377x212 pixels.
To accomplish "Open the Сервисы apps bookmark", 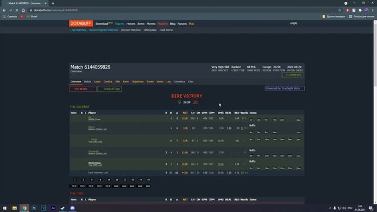I will tap(10, 16).
